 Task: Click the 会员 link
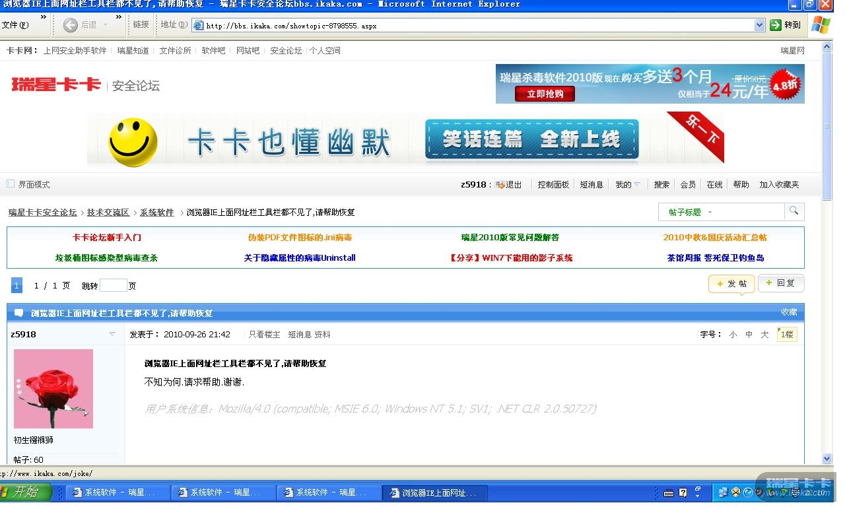688,185
